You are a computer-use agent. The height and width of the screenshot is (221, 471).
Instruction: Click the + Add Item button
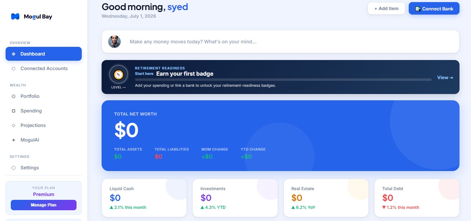[x=386, y=9]
